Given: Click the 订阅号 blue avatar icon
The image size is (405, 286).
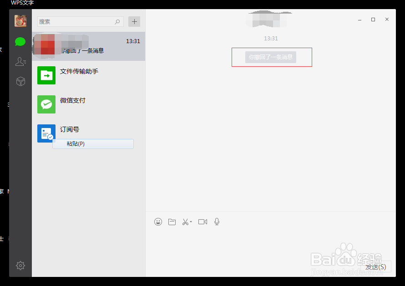Looking at the screenshot, I should point(46,133).
